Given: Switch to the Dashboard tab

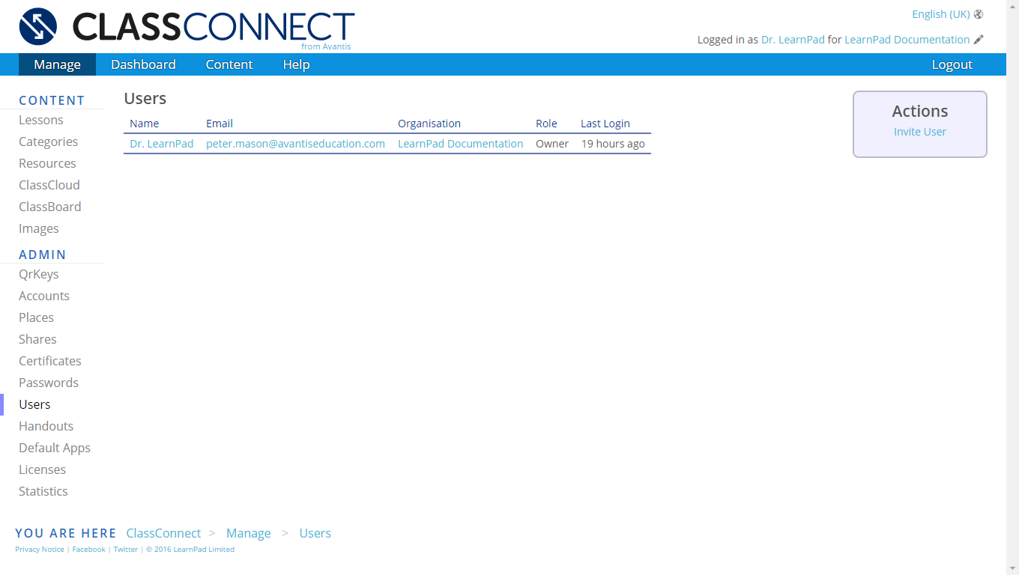Looking at the screenshot, I should point(143,64).
